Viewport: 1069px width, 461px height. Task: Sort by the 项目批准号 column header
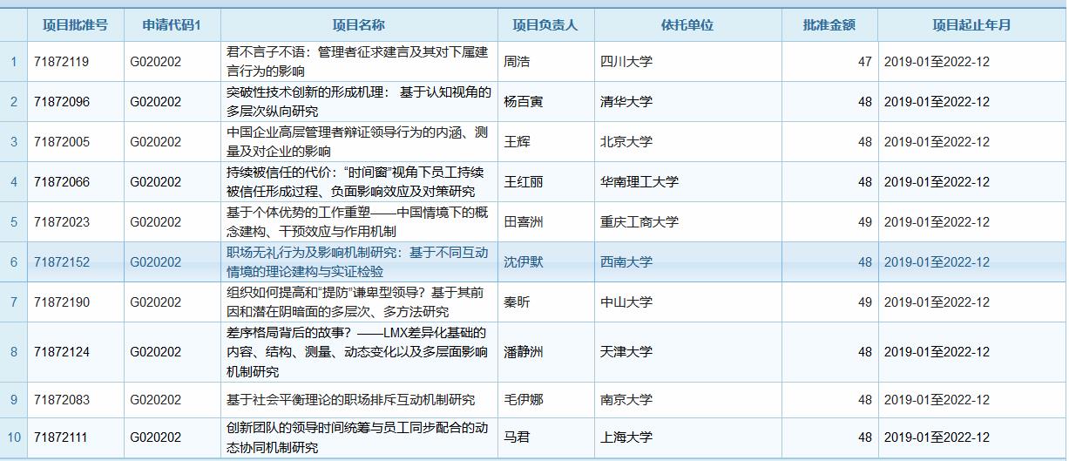pyautogui.click(x=76, y=25)
